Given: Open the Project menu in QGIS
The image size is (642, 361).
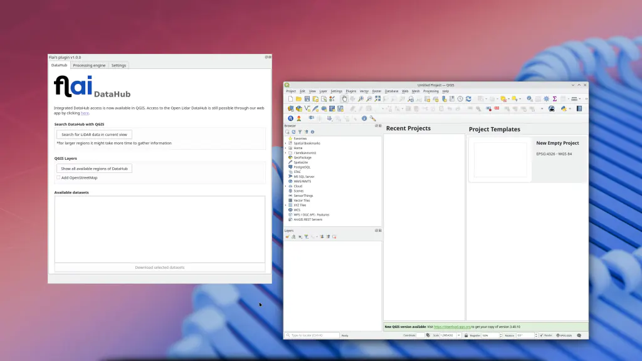Looking at the screenshot, I should tap(291, 92).
